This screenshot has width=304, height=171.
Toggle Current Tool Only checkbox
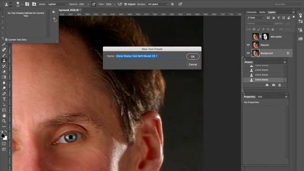[6, 39]
